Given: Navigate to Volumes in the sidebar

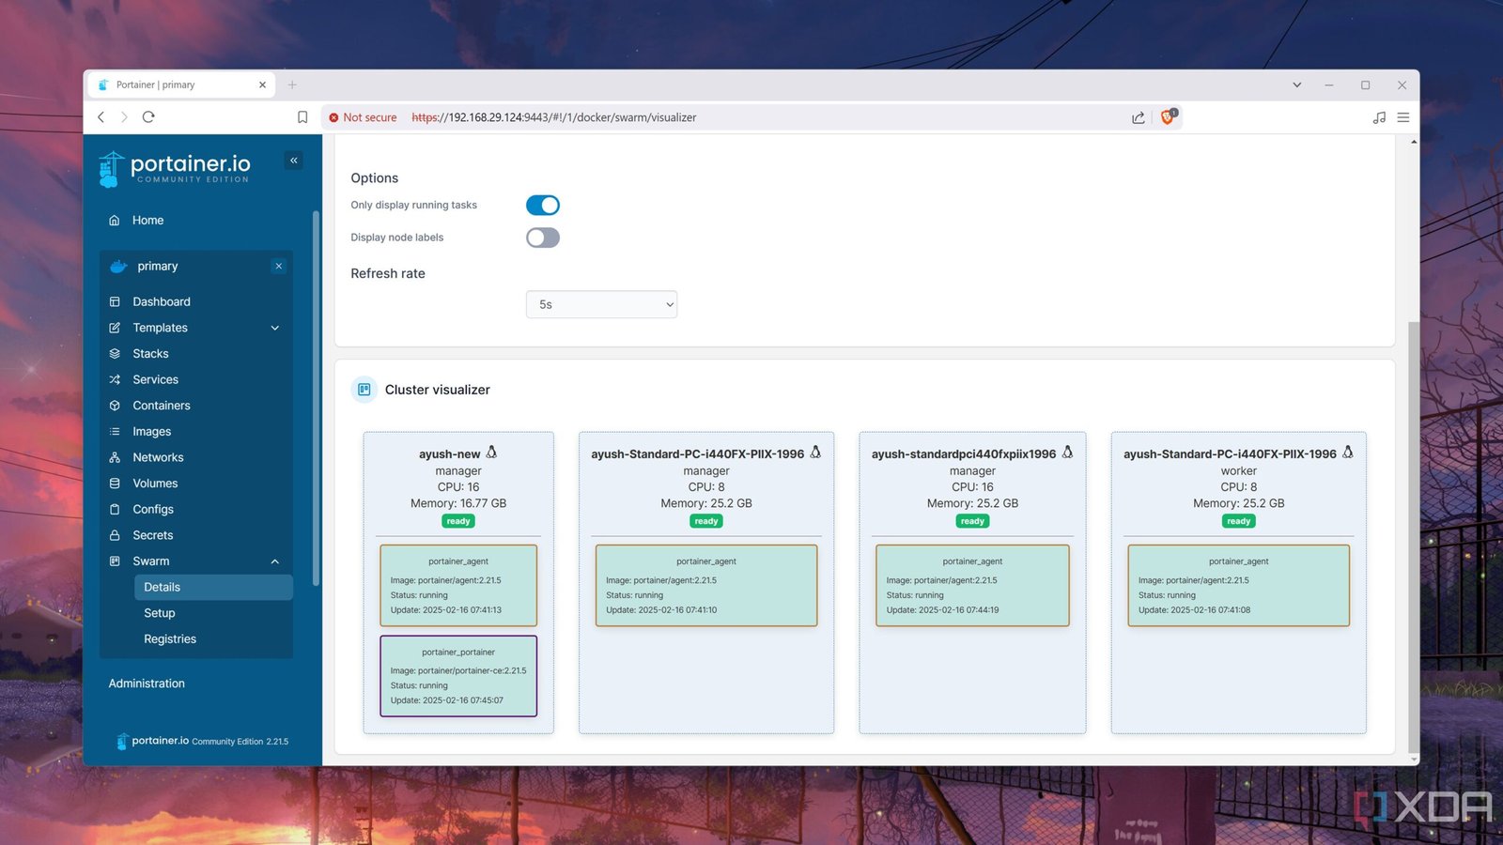Looking at the screenshot, I should pos(153,483).
